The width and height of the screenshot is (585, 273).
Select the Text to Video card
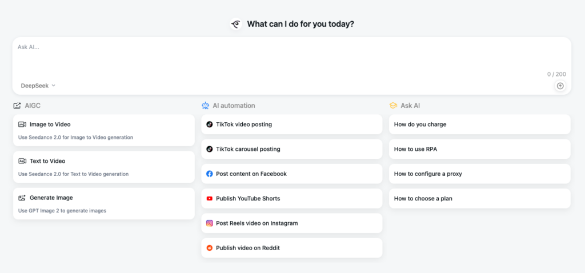(104, 167)
